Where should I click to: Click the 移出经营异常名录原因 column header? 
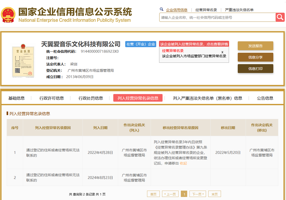pos(180,128)
